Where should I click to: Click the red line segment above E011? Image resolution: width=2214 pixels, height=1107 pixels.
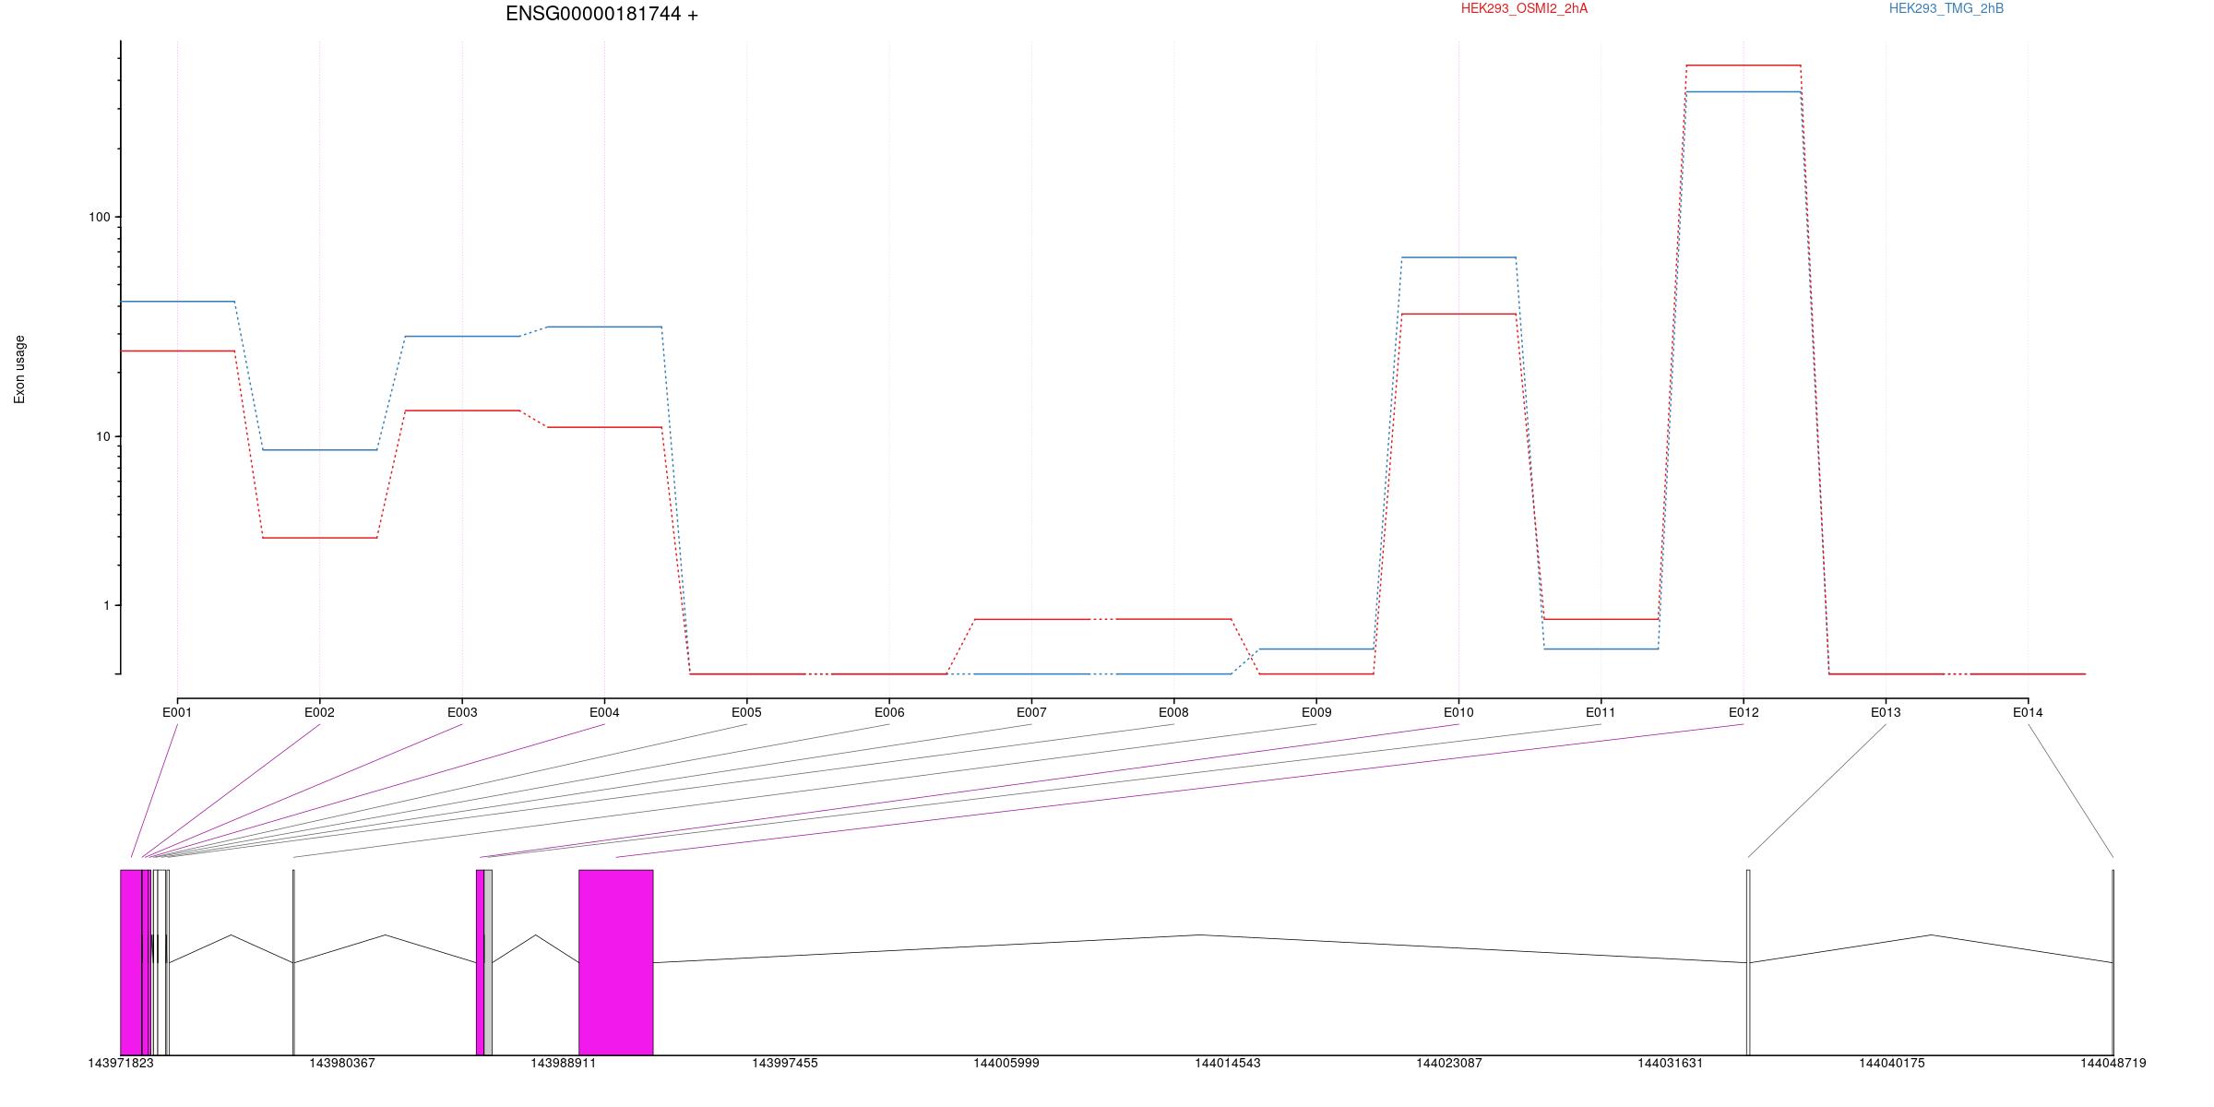pos(1601,619)
